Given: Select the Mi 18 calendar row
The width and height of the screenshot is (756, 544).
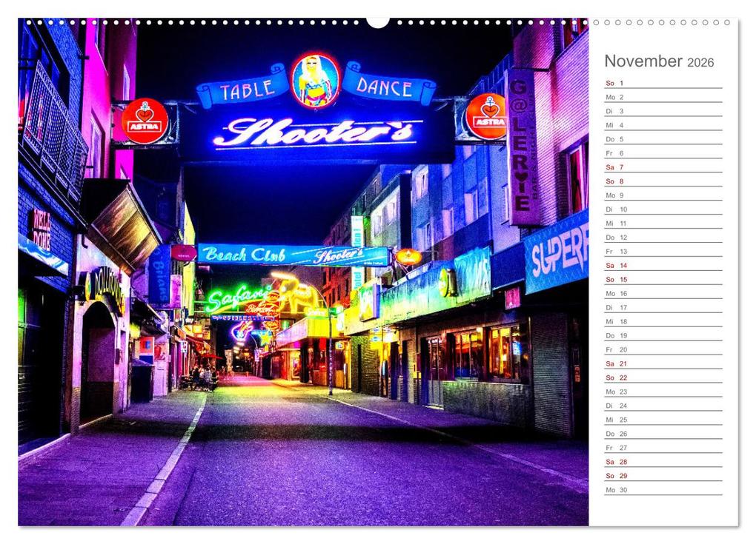Looking at the screenshot, I should point(663,321).
